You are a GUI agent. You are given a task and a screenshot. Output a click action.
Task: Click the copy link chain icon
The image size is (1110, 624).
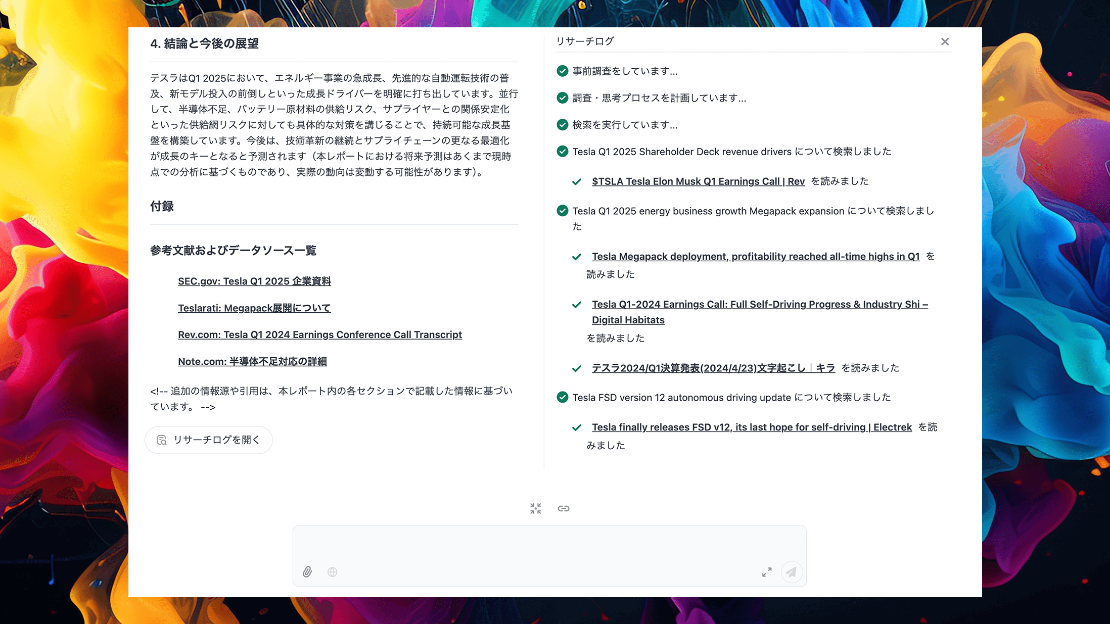(563, 508)
